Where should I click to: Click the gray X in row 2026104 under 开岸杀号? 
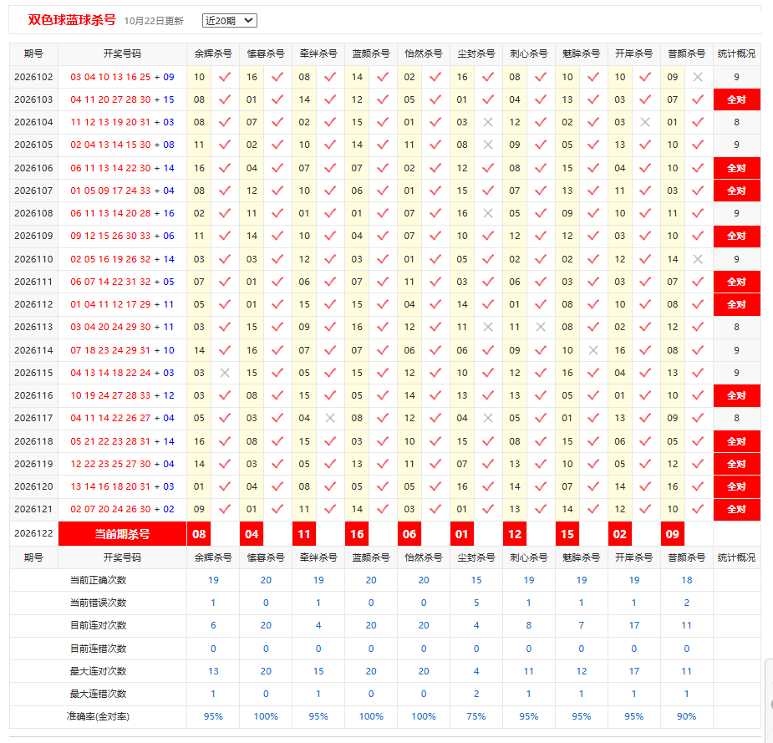click(x=645, y=122)
